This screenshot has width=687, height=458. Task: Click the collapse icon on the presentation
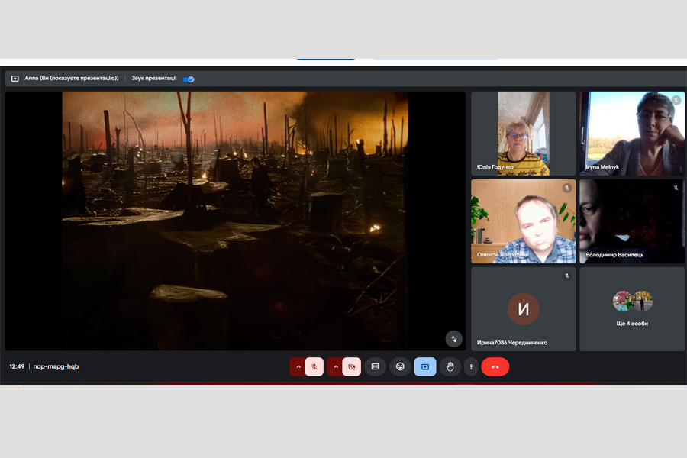pyautogui.click(x=454, y=339)
